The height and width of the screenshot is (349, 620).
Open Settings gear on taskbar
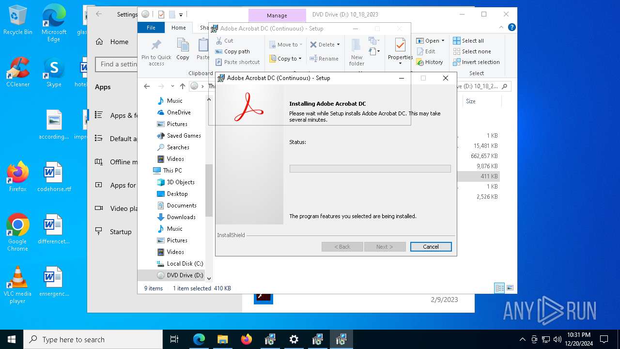(294, 339)
